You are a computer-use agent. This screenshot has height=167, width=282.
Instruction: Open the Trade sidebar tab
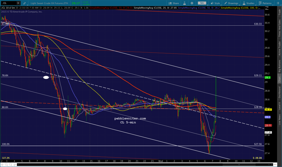280,12
